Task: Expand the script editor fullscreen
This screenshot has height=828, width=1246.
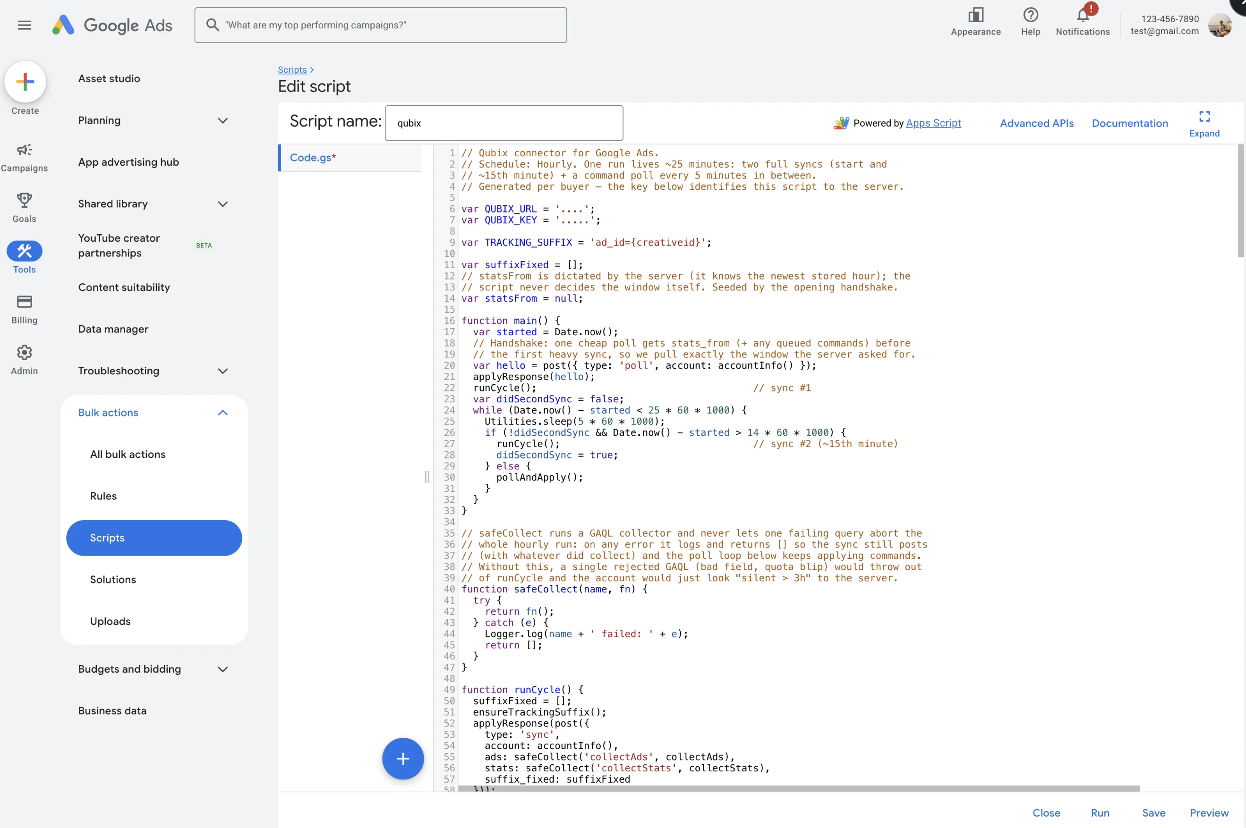Action: (1204, 124)
